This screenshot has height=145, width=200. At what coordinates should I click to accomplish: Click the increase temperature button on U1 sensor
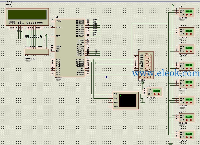click(191, 15)
